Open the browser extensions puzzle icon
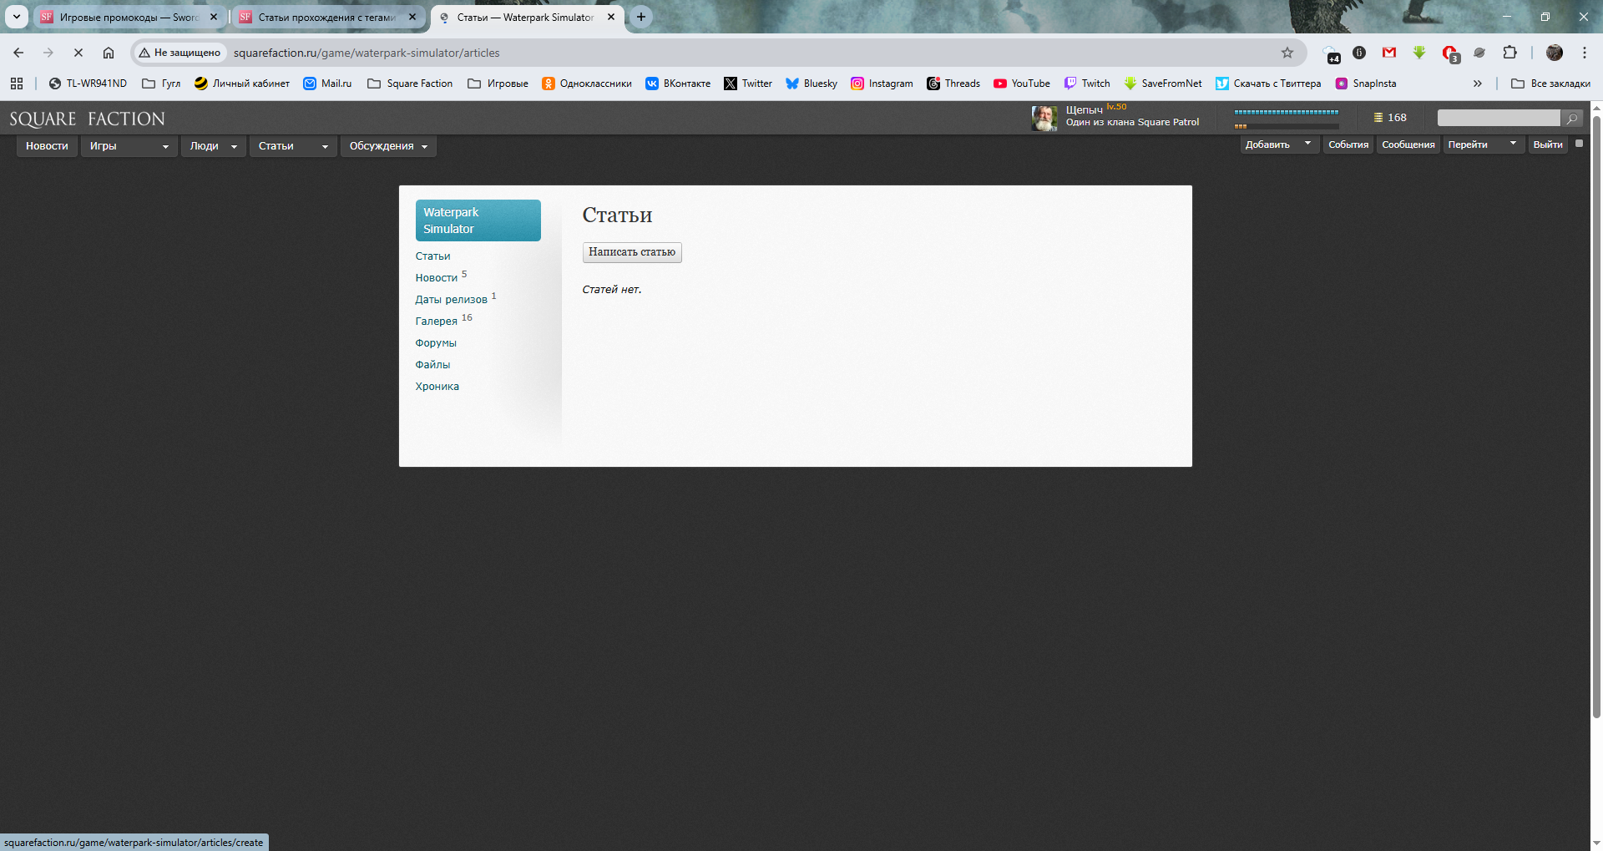 click(1509, 53)
